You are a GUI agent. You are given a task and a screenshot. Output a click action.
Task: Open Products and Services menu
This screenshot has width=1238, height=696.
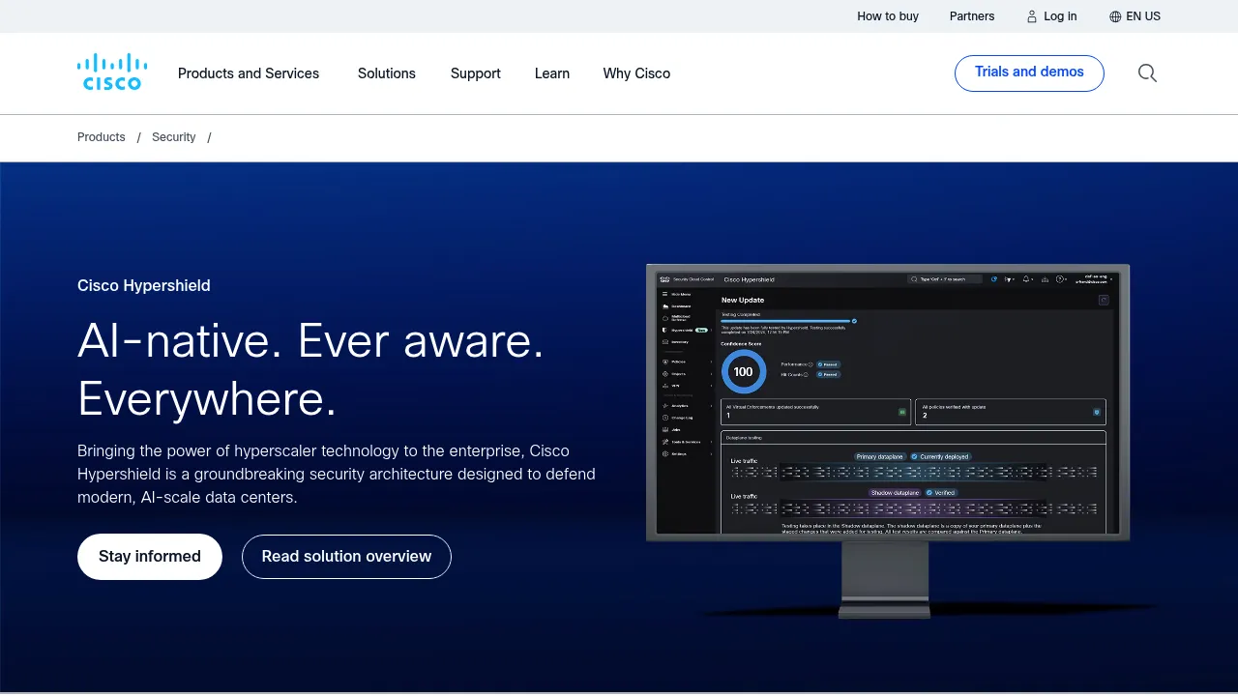click(x=249, y=73)
